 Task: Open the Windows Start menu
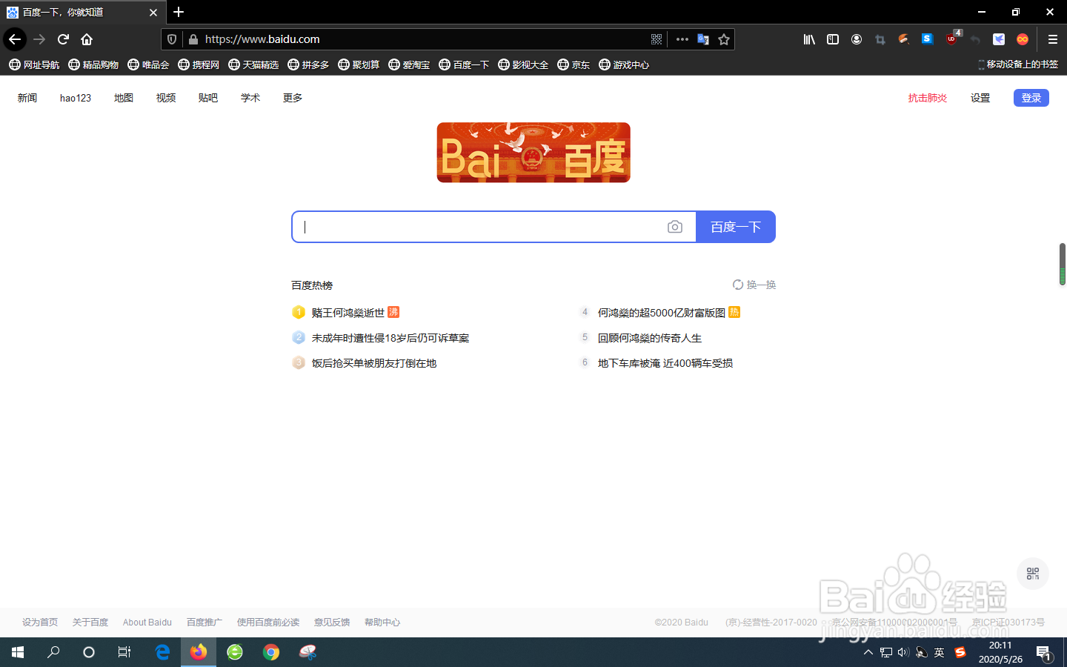(x=18, y=652)
